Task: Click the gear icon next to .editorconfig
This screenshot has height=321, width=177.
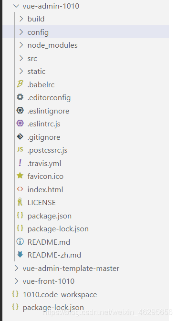Action: coord(20,97)
